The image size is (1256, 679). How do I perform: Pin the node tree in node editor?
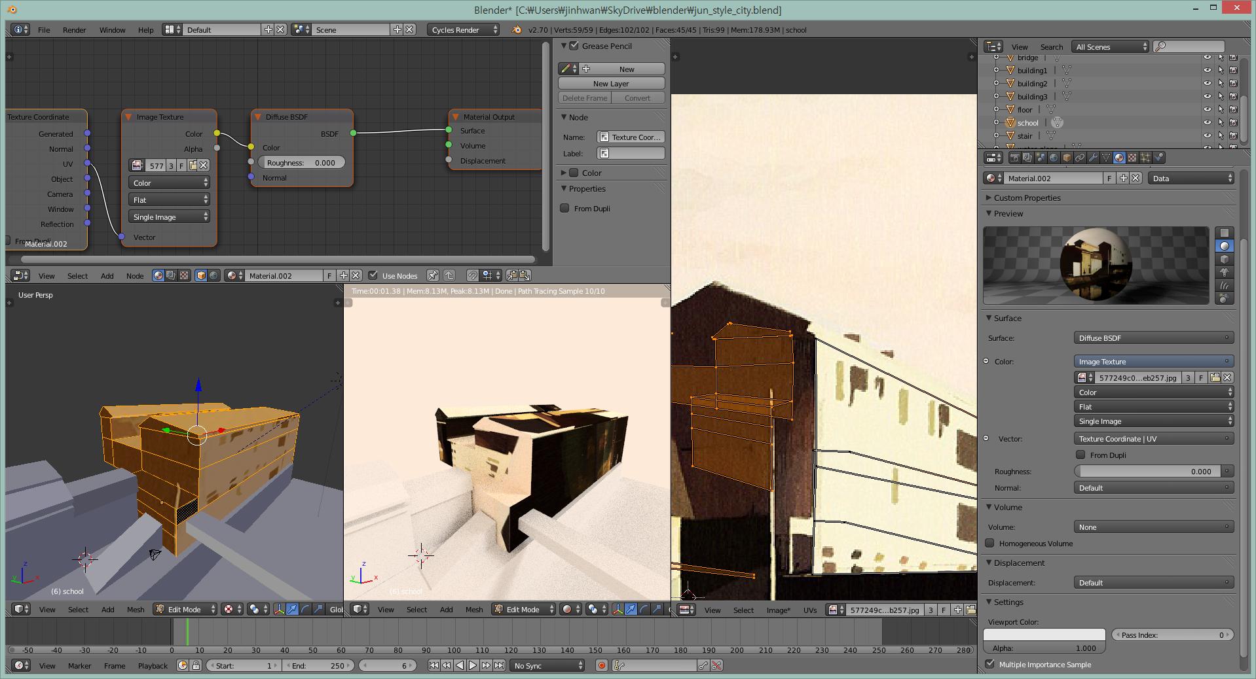(x=433, y=275)
